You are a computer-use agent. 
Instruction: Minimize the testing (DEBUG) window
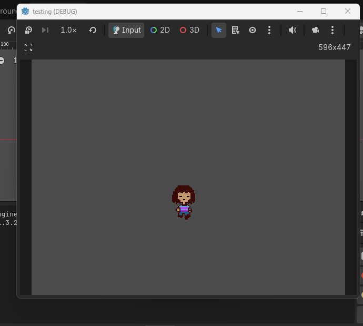300,11
